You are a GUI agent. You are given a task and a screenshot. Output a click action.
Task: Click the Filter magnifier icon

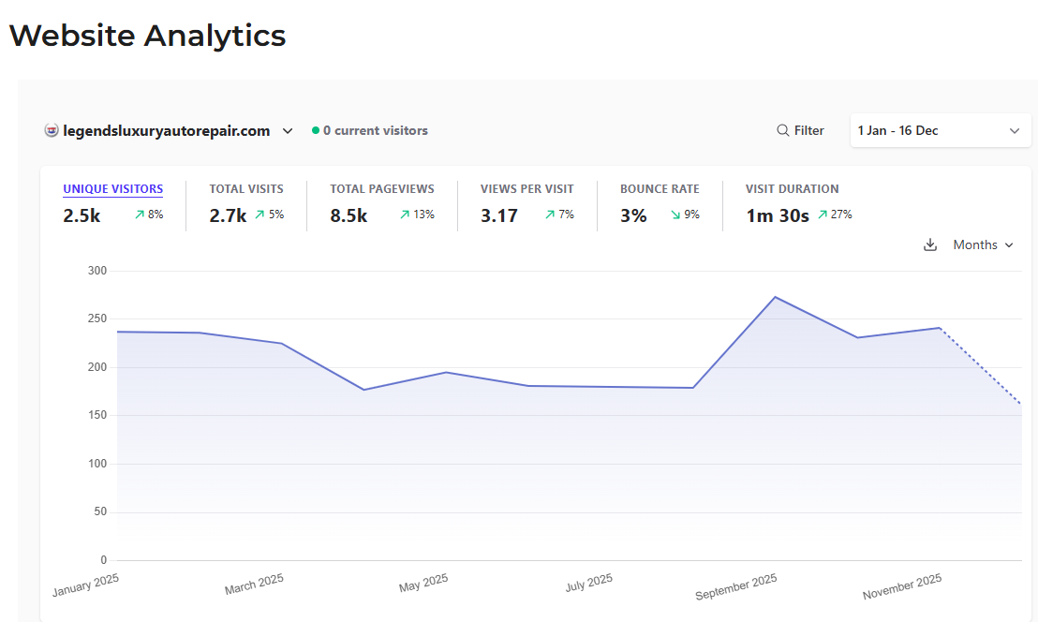[x=782, y=130]
